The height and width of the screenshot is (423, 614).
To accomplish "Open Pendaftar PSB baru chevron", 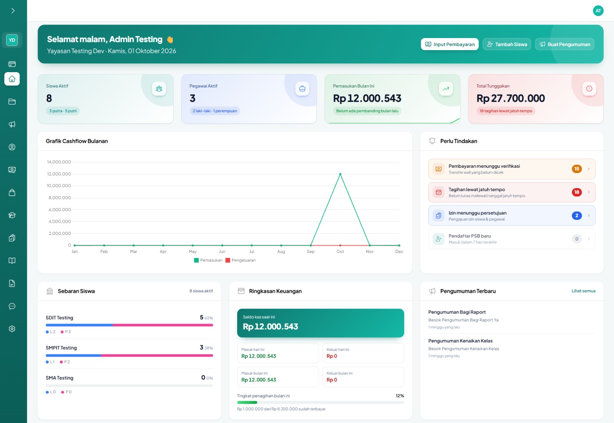I will point(589,239).
